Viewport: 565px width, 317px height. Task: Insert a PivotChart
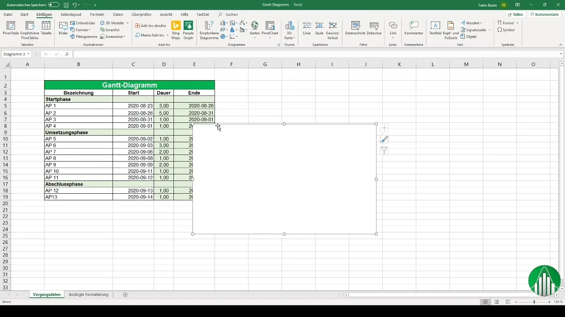tap(269, 30)
